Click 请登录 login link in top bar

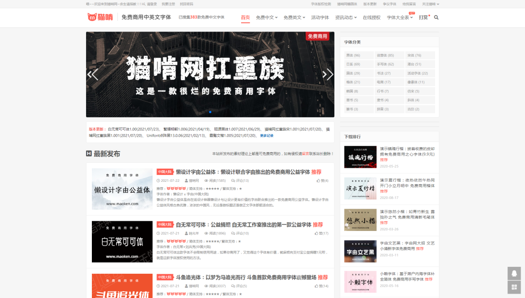(152, 4)
